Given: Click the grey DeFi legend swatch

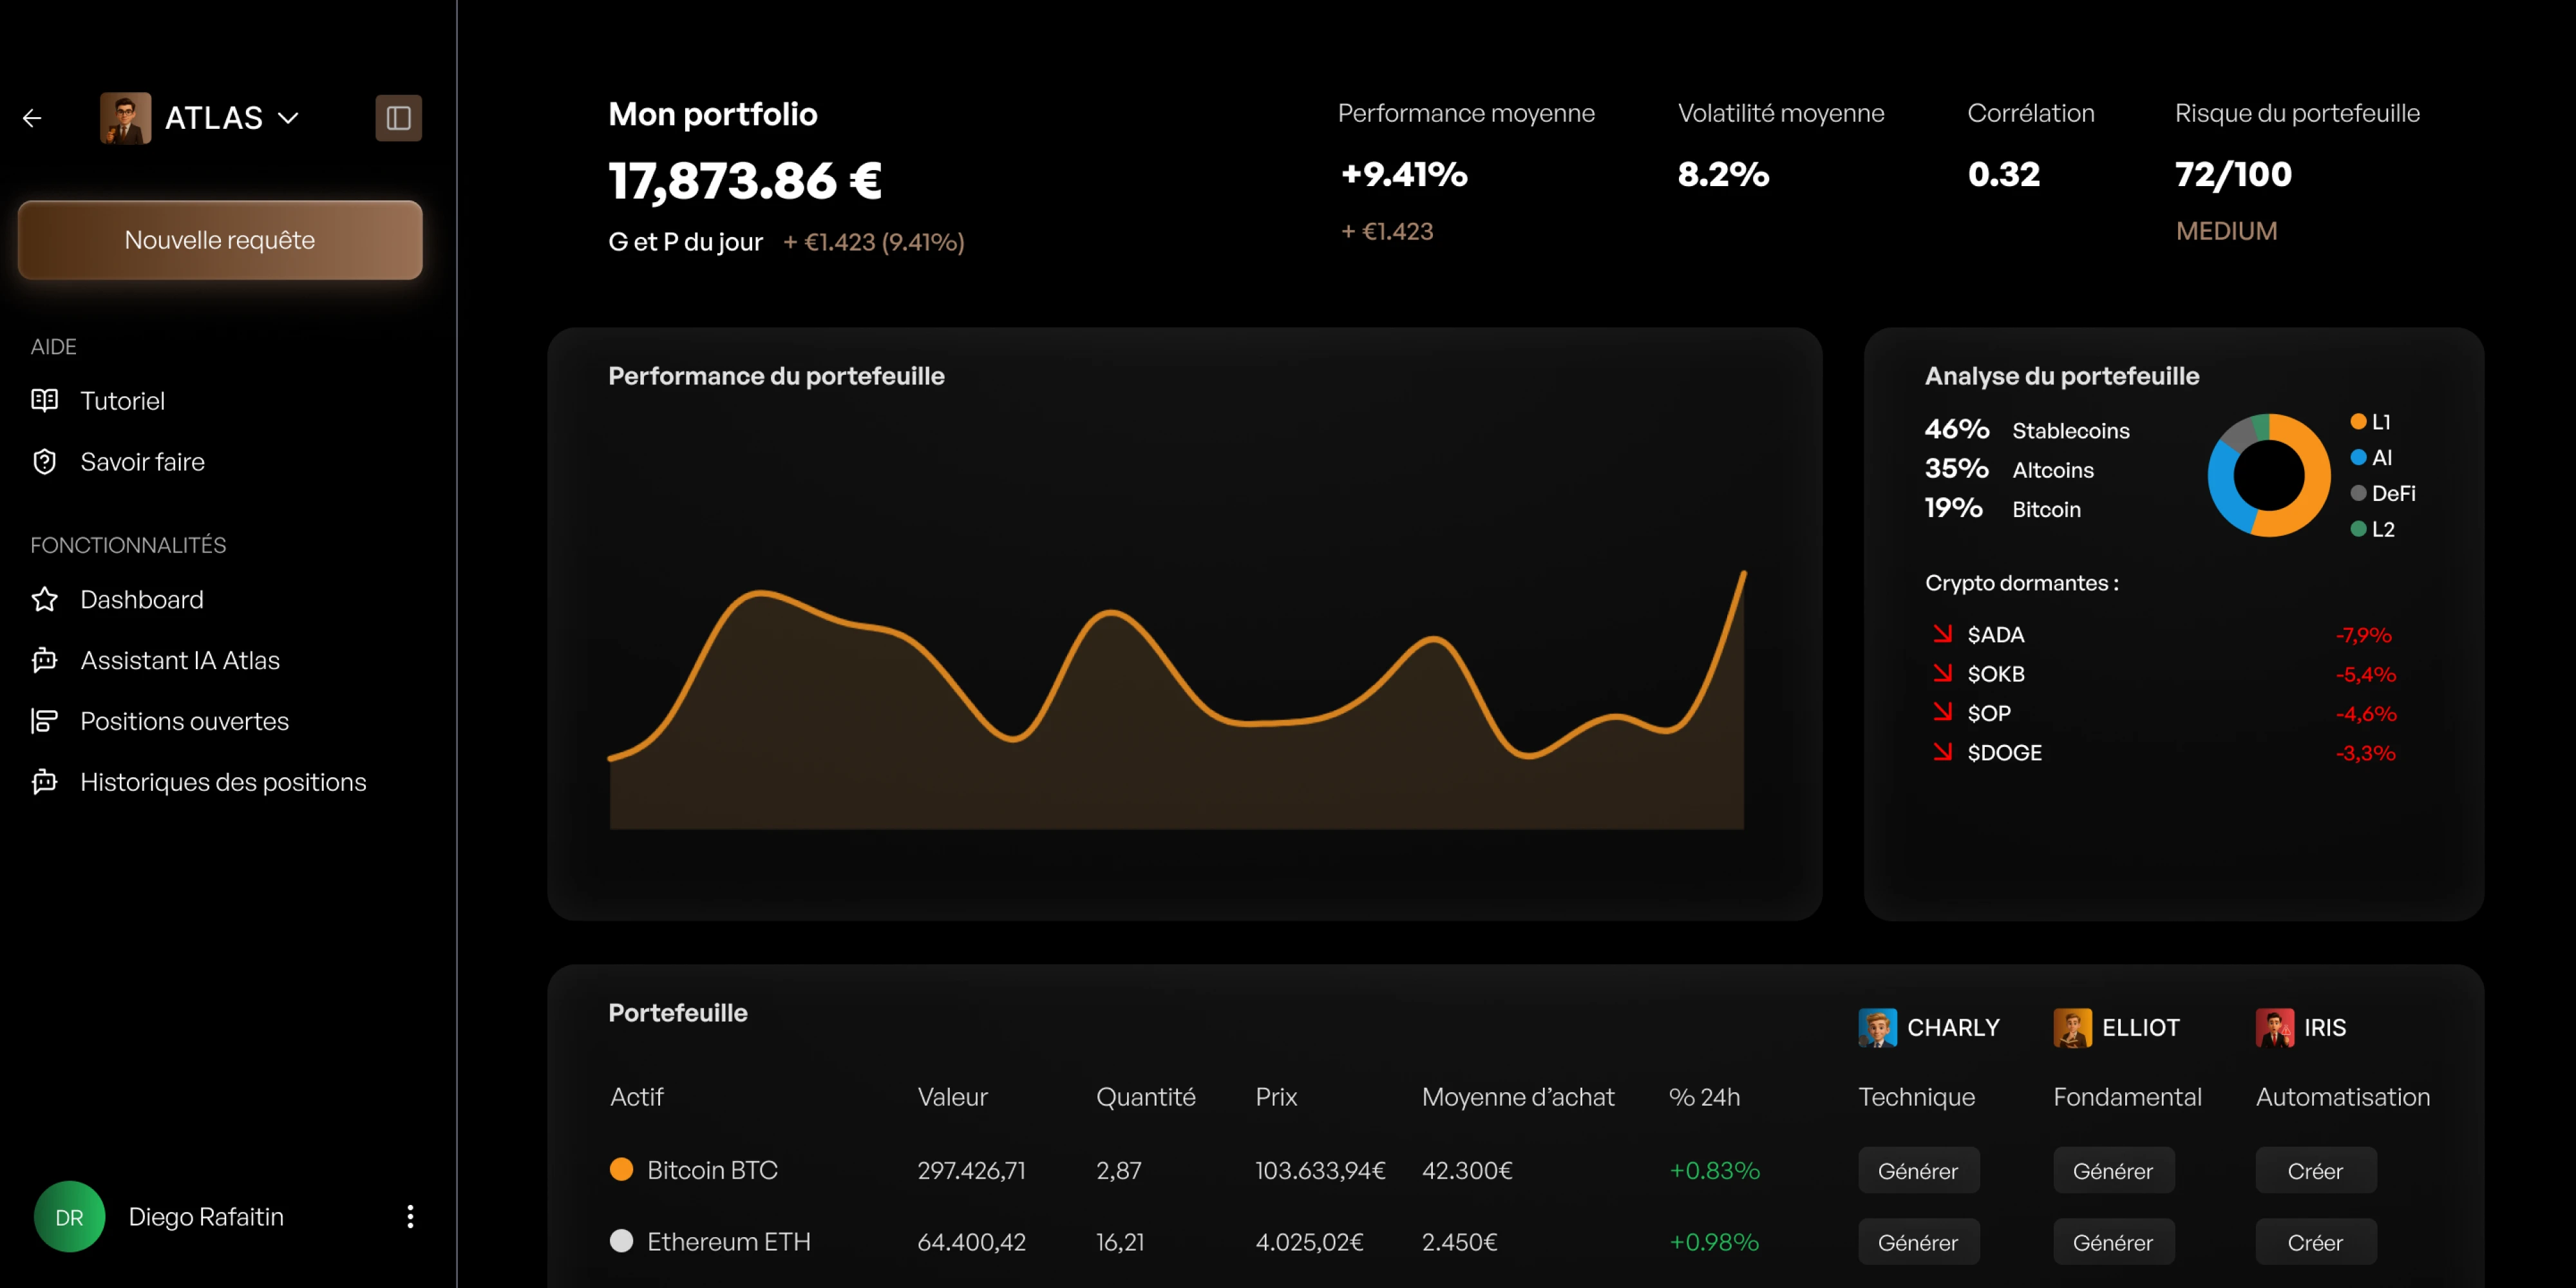Looking at the screenshot, I should [2358, 493].
